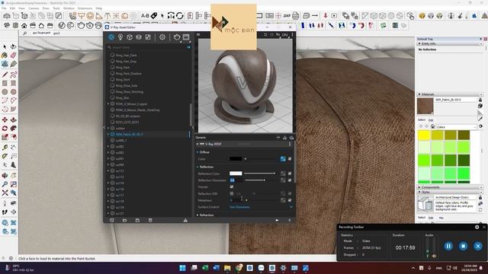Click save asset icon below material list
This screenshot has height=274, width=488.
pos(137,220)
